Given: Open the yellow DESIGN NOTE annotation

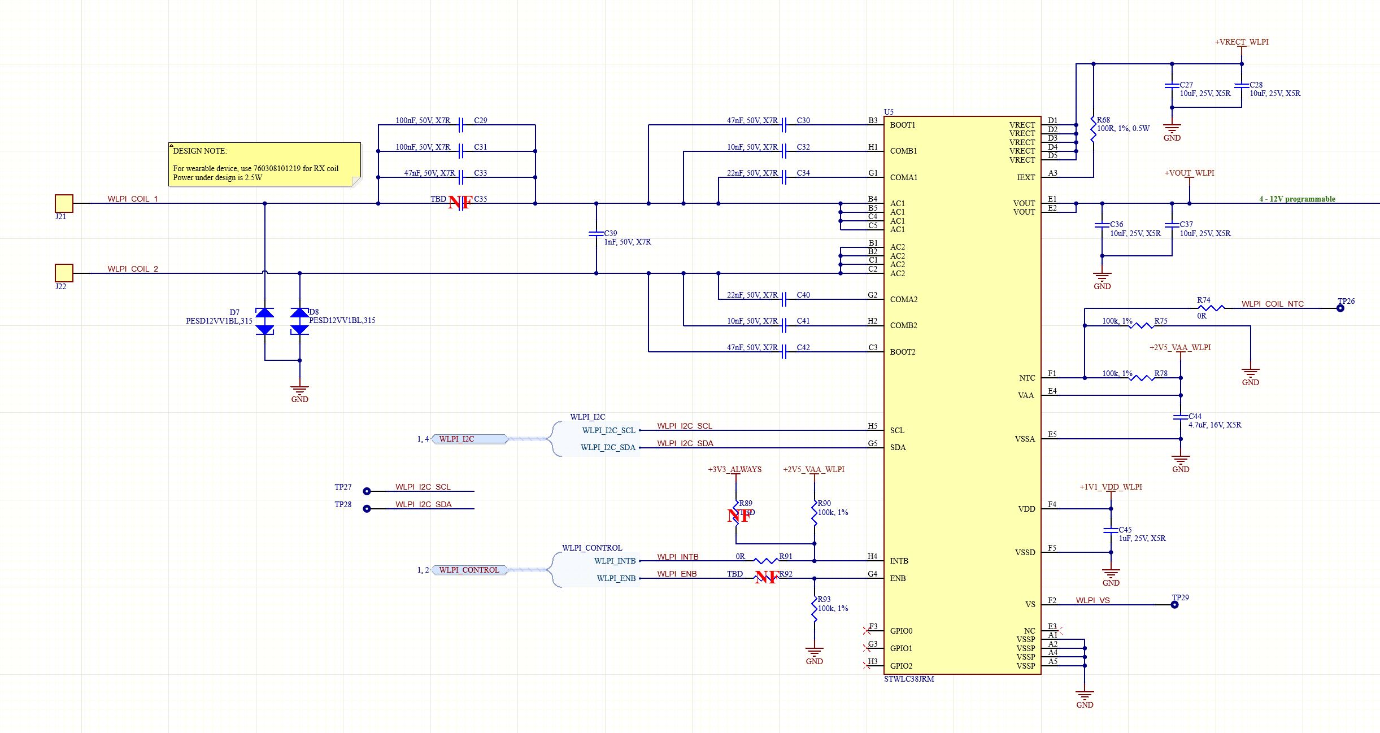Looking at the screenshot, I should coord(264,165).
